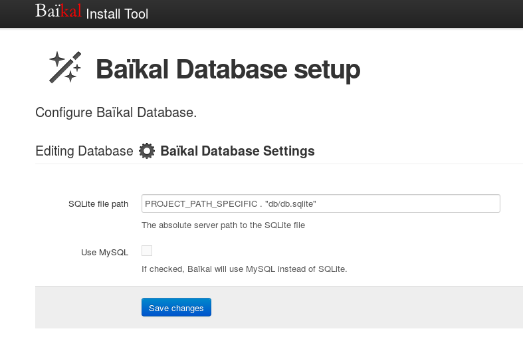Click the divider line under Database Settings

(x=279, y=164)
